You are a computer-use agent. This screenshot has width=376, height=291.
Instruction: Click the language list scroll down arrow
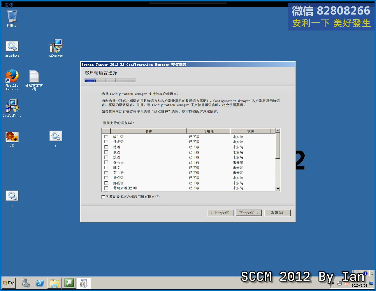(278, 189)
